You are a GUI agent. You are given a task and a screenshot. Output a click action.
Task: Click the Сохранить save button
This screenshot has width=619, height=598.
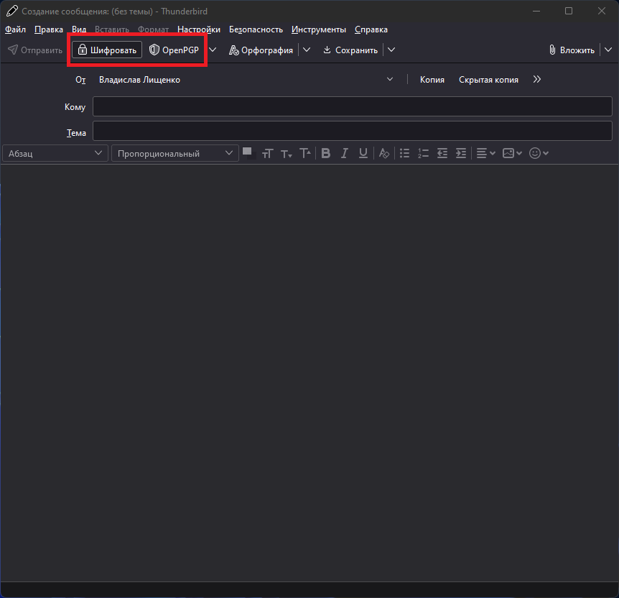click(350, 50)
